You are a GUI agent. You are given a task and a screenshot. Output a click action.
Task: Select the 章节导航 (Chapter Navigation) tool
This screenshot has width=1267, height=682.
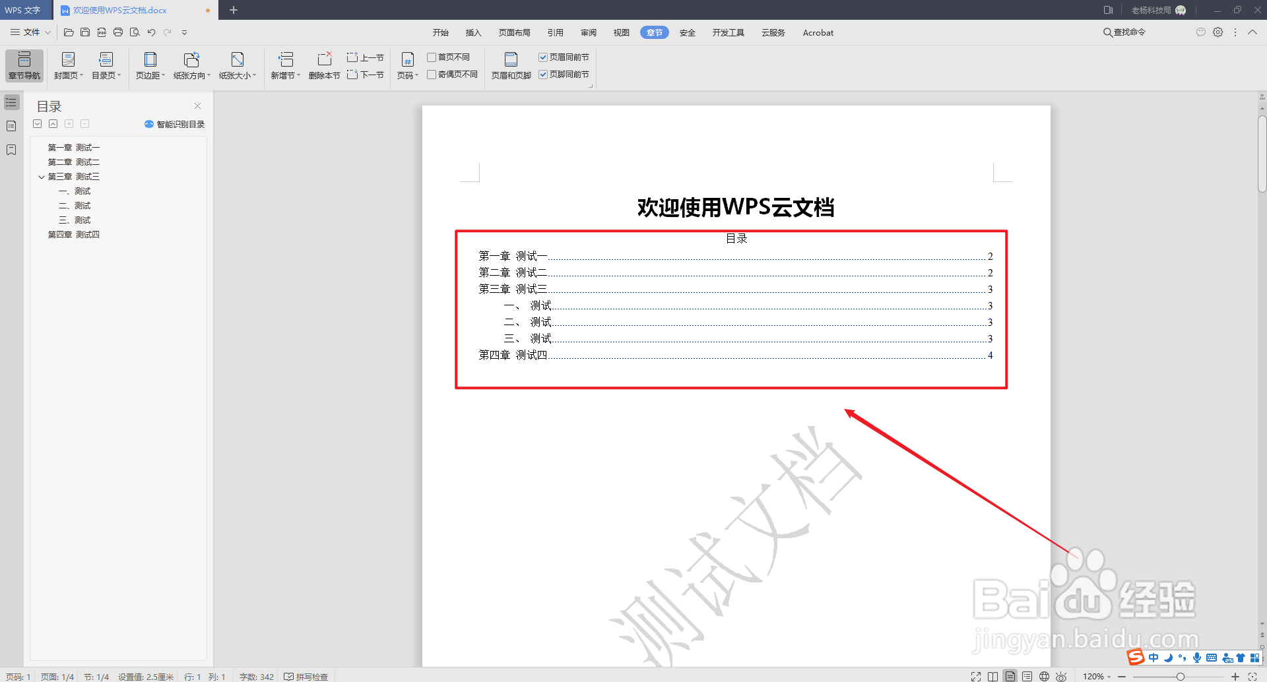pos(24,65)
